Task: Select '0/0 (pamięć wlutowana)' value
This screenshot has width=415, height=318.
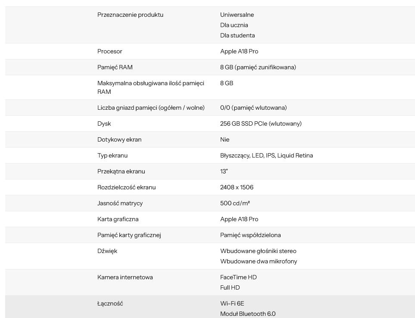Action: (253, 108)
